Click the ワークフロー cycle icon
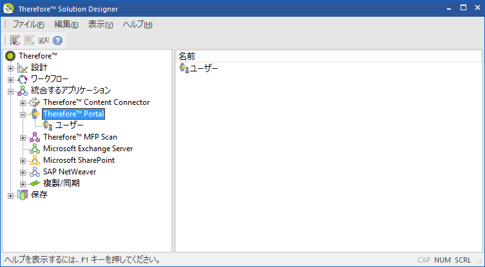 pyautogui.click(x=23, y=79)
